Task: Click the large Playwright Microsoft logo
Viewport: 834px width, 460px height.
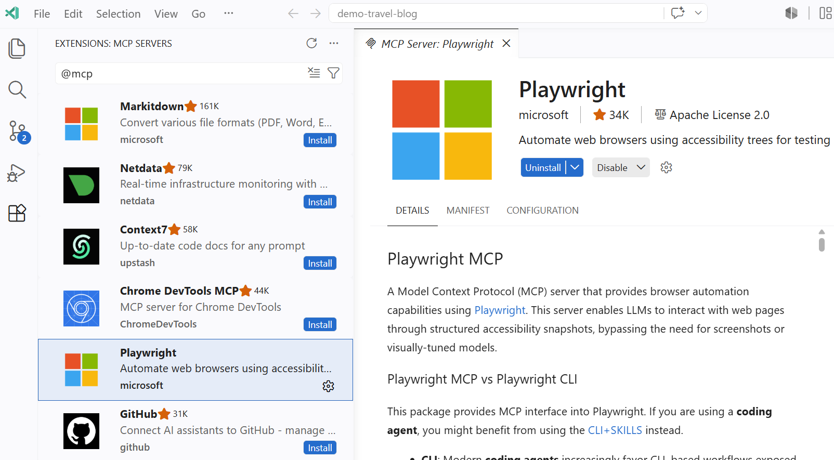Action: [442, 130]
